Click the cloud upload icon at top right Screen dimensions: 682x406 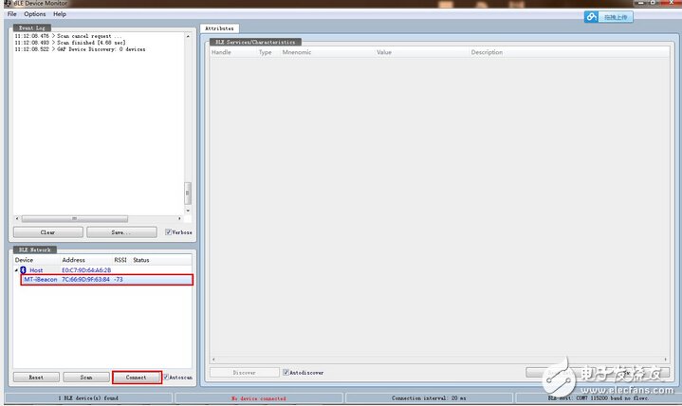point(592,16)
